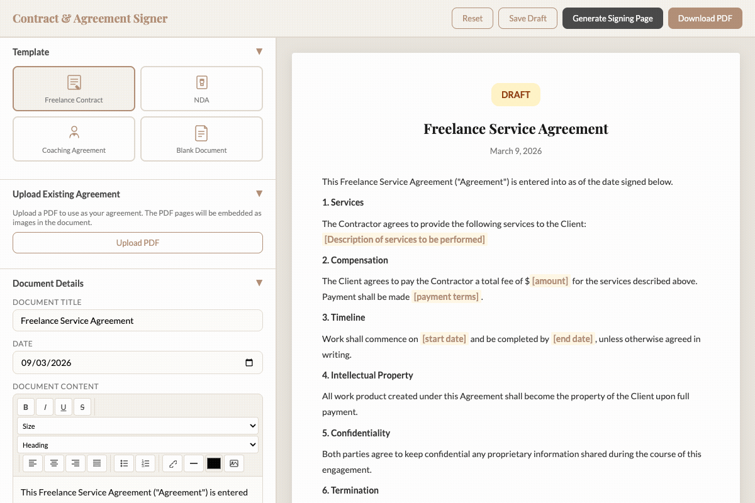This screenshot has width=755, height=503.
Task: Click the DRAFT badge
Action: [516, 95]
